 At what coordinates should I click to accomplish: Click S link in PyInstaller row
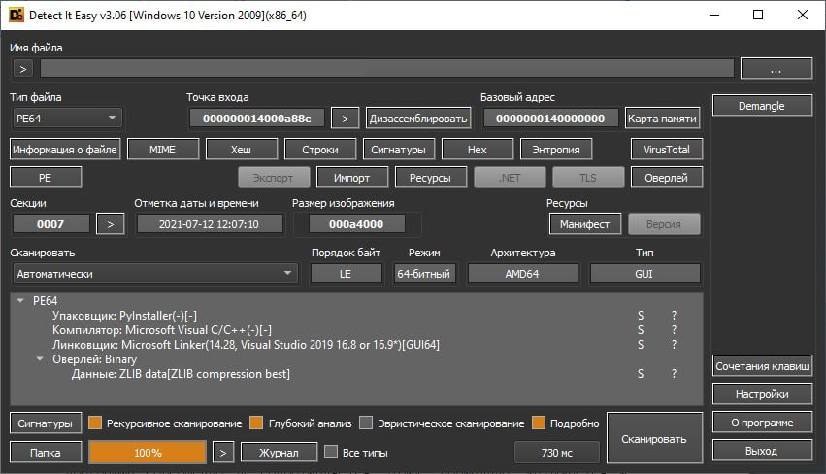click(x=641, y=316)
